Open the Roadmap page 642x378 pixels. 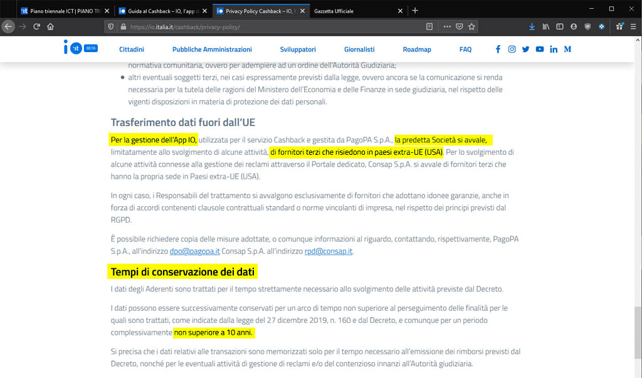[417, 49]
